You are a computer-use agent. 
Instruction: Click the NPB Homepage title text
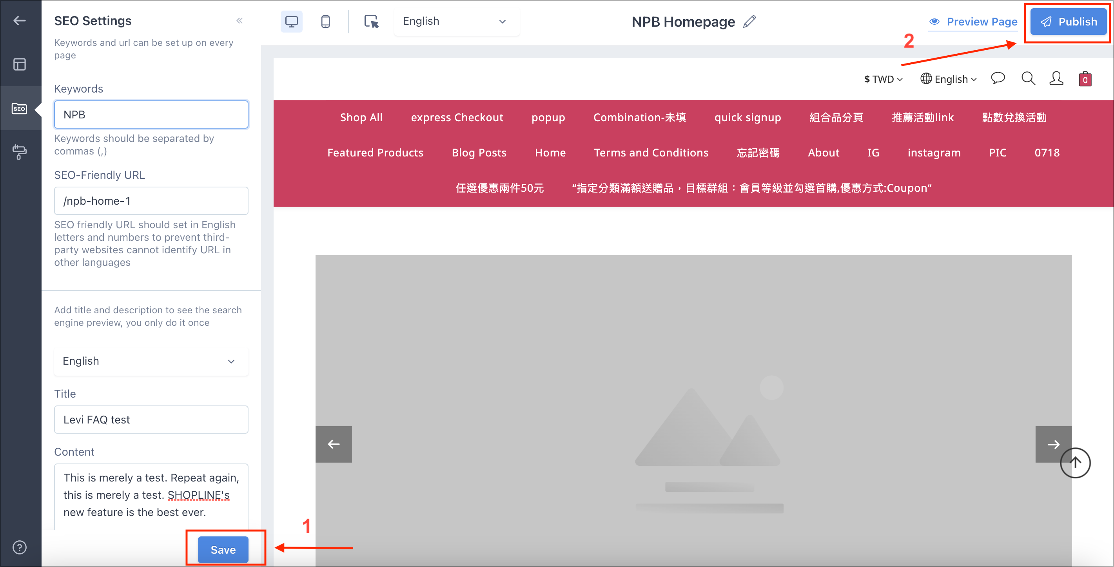click(683, 22)
